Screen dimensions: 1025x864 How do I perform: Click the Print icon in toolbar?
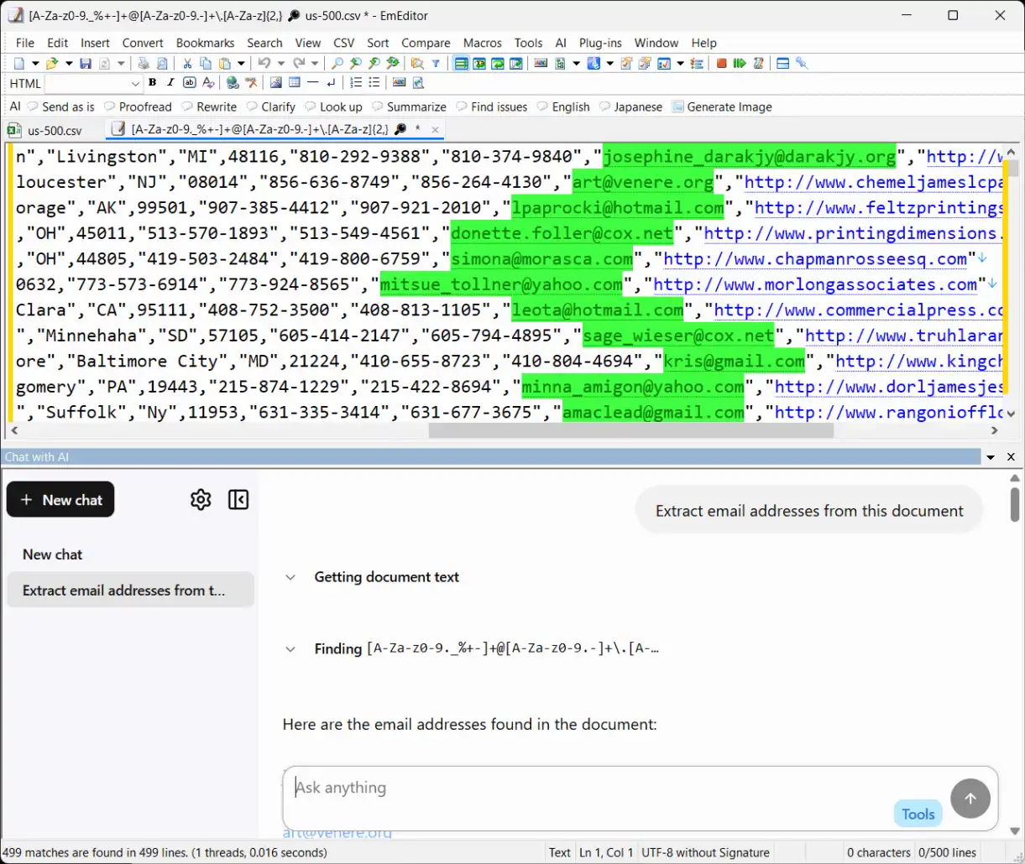144,63
